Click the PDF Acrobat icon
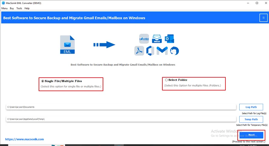The height and width of the screenshot is (146, 269). (139, 51)
